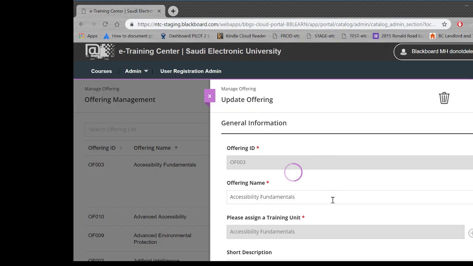Bookmark this page with the star icon
The width and height of the screenshot is (473, 266).
click(x=444, y=24)
